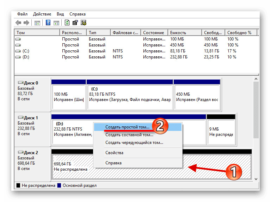Image resolution: width=271 pixels, height=202 pixels.
Task: Choose Создать чередующийся том… from the context menu
Action: click(x=138, y=143)
